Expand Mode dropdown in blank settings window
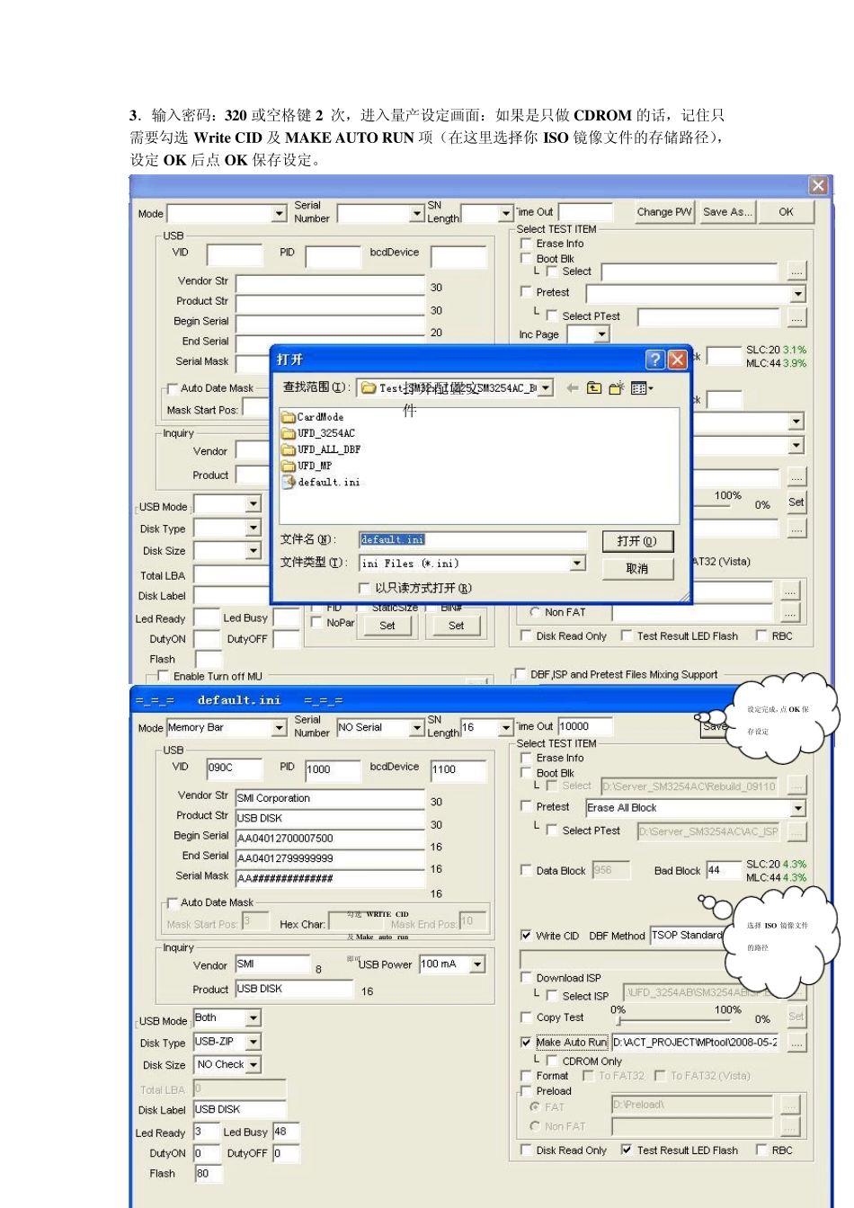The image size is (854, 1208). pyautogui.click(x=279, y=214)
